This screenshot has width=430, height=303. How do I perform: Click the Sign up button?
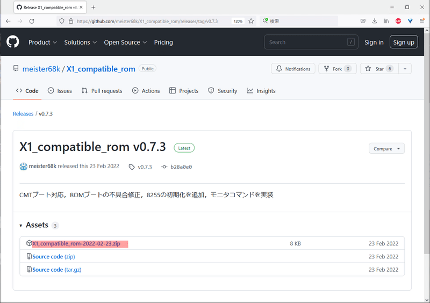[x=404, y=42]
